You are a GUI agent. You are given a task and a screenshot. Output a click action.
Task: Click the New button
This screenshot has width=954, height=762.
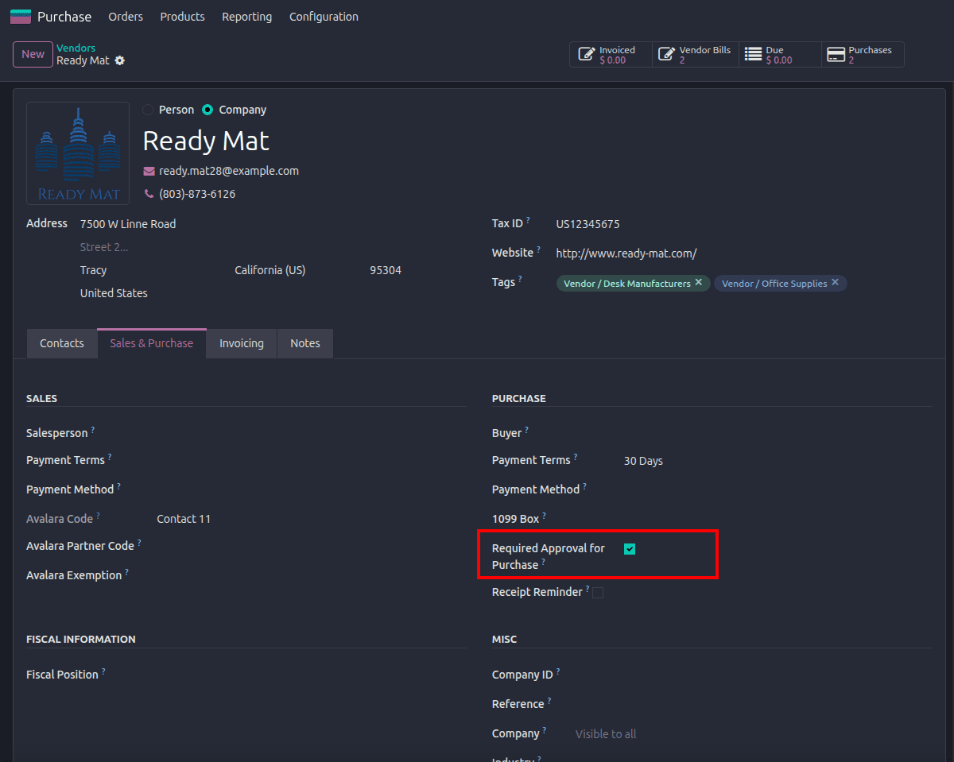pyautogui.click(x=33, y=54)
